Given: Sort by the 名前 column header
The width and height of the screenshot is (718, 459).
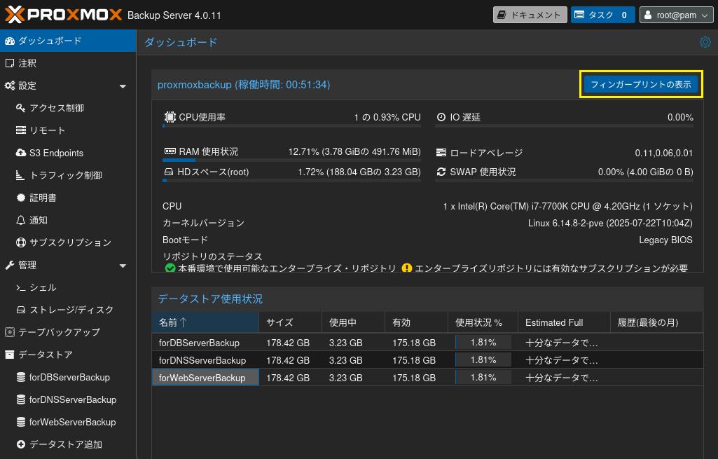Looking at the screenshot, I should [x=205, y=322].
